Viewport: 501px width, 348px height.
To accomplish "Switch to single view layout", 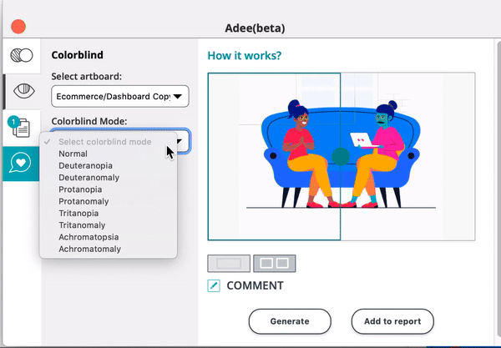I will pos(229,264).
